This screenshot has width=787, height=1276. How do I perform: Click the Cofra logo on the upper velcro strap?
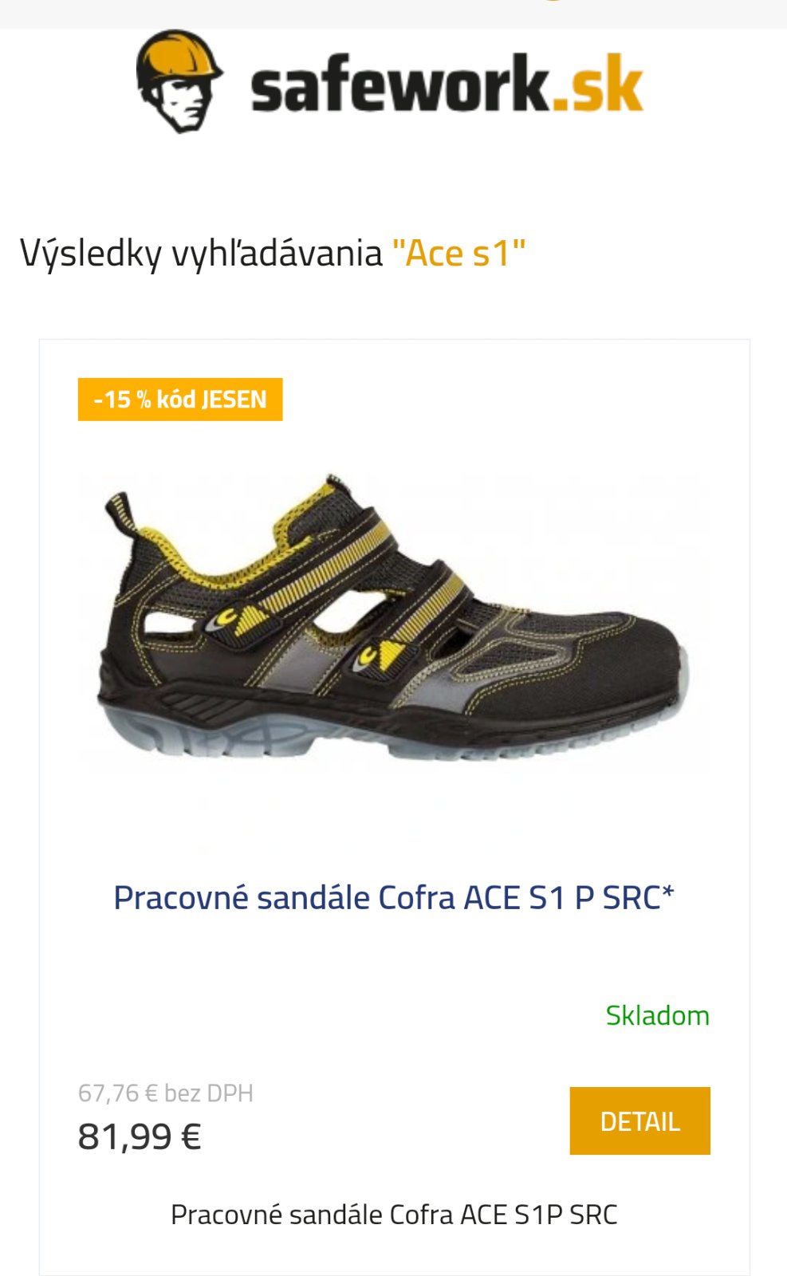pyautogui.click(x=228, y=620)
